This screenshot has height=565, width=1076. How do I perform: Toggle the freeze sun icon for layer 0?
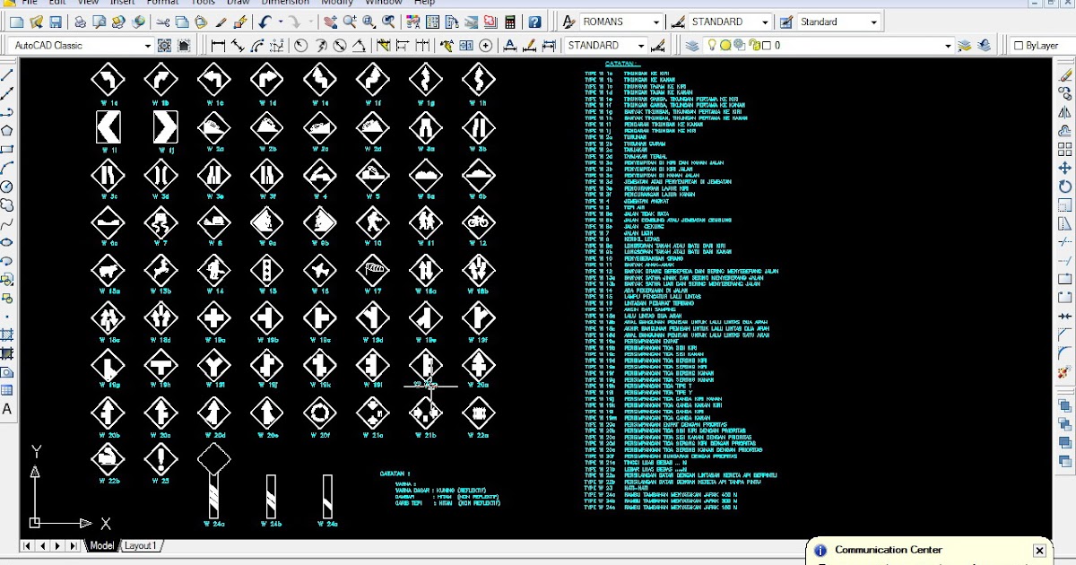tap(726, 45)
